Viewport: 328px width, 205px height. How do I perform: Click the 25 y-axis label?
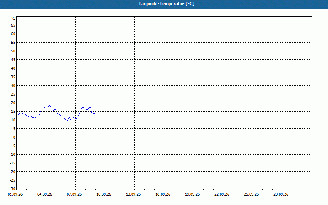coord(13,94)
